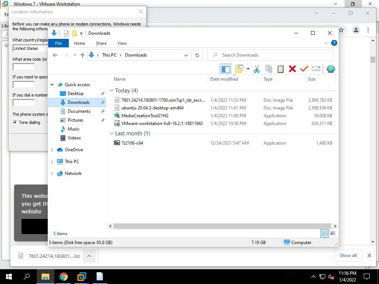This screenshot has height=284, width=379.
Task: Open Google Chrome from the taskbar
Action: [64, 277]
